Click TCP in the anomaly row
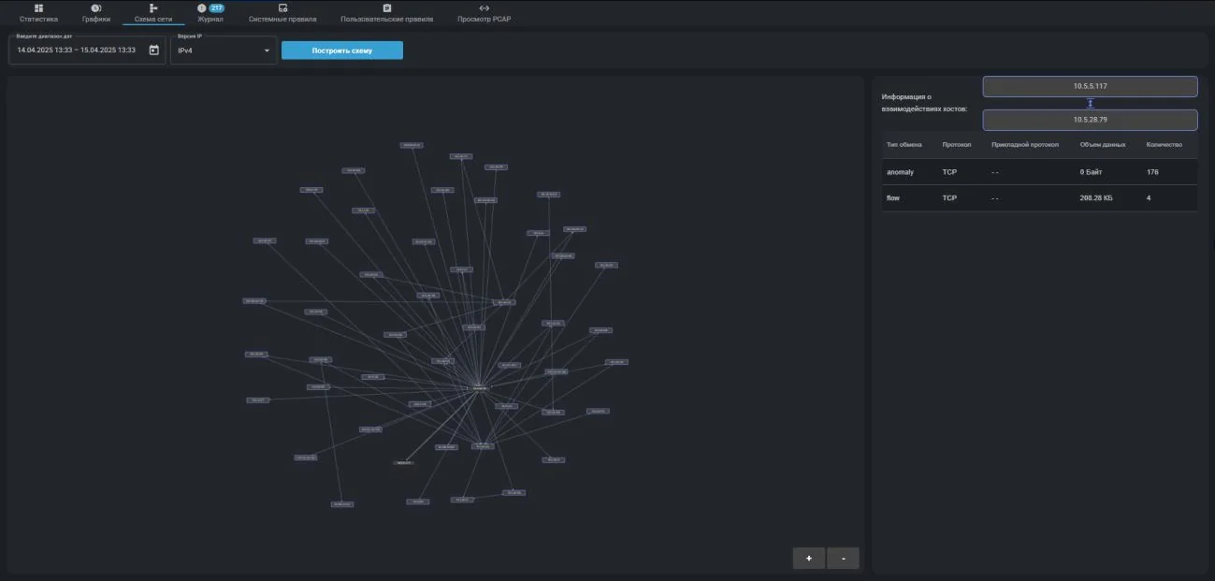1215x581 pixels. tap(949, 172)
